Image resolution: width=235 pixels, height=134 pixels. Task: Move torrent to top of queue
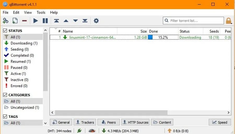(x=56, y=21)
